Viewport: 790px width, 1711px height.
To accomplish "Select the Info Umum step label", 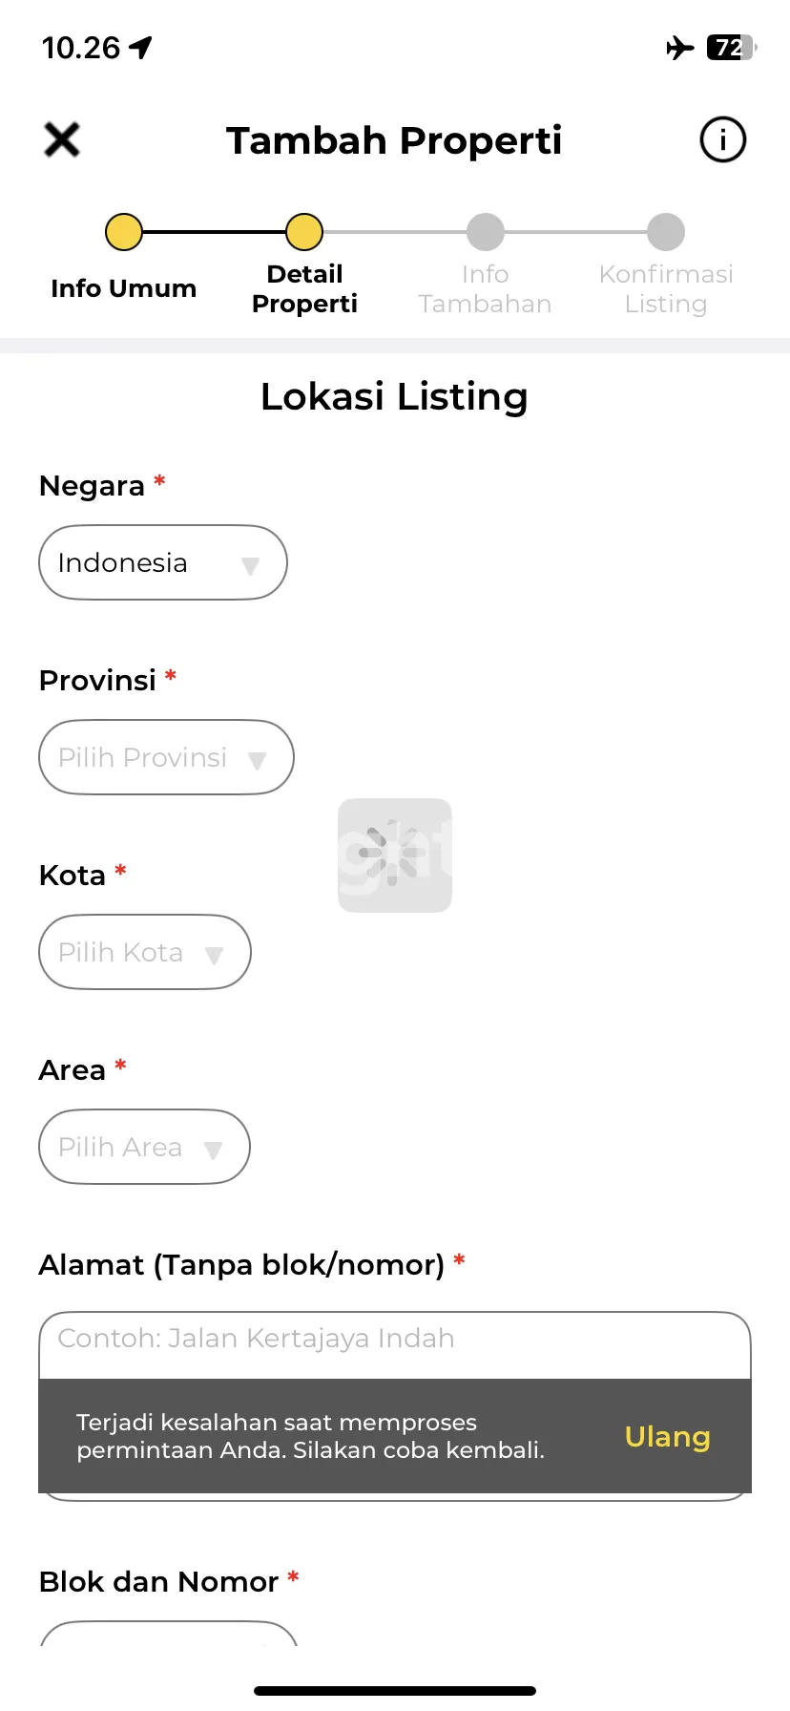I will (x=124, y=288).
